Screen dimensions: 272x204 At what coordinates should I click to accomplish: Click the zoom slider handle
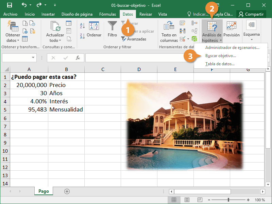pos(228,200)
